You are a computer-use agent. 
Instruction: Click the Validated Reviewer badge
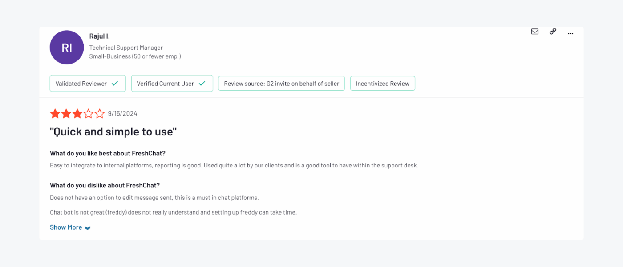coord(88,84)
